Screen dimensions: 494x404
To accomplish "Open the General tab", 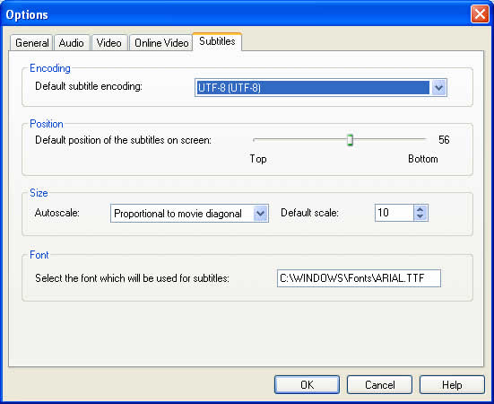I will pyautogui.click(x=31, y=42).
